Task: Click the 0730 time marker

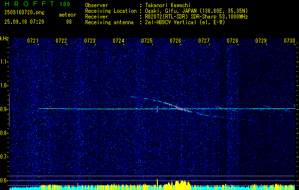Action: click(x=289, y=41)
